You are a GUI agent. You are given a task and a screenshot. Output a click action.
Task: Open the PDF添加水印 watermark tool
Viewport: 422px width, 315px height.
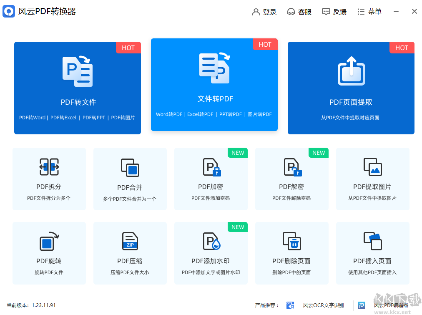[x=211, y=253]
